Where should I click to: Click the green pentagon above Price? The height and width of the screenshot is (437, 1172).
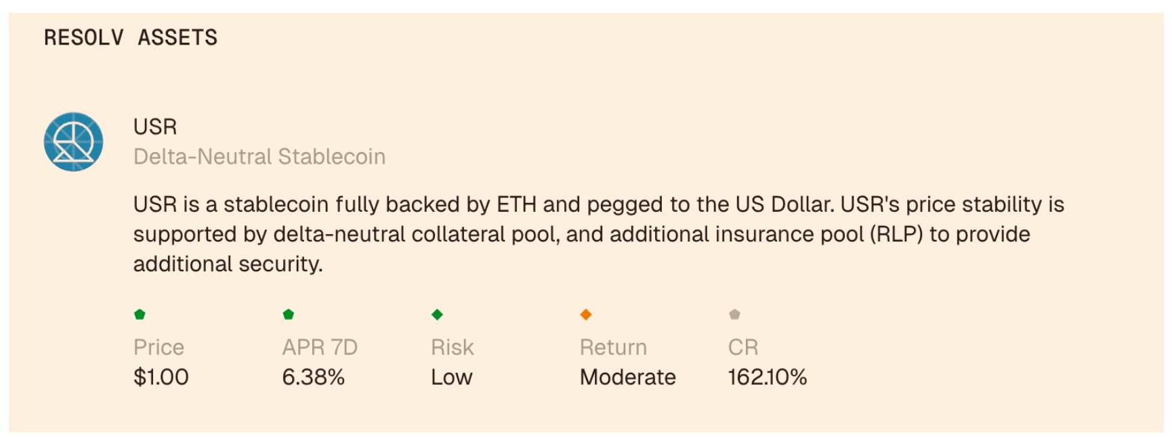click(140, 314)
